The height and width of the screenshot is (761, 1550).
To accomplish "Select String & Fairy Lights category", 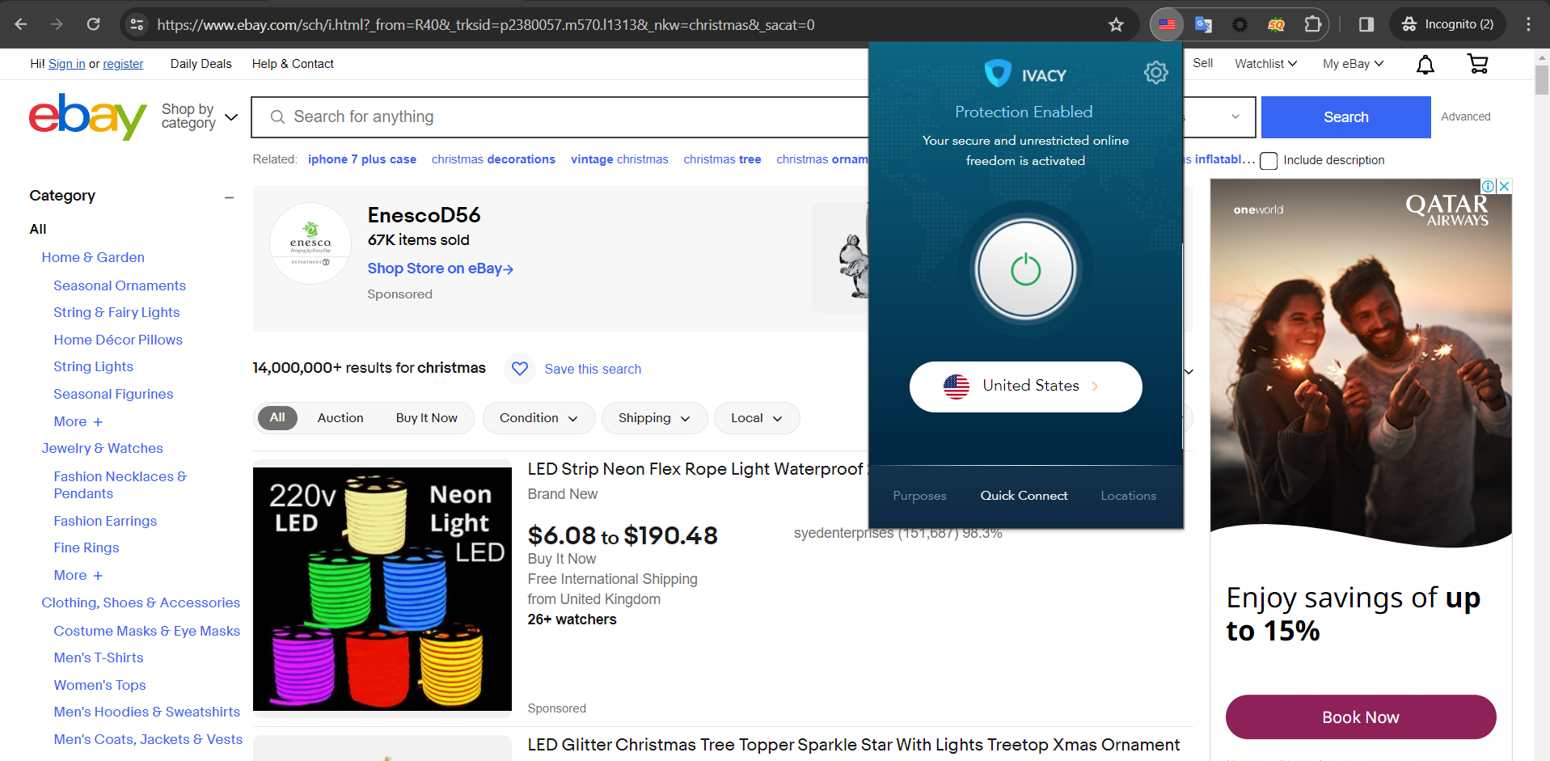I will (x=116, y=312).
